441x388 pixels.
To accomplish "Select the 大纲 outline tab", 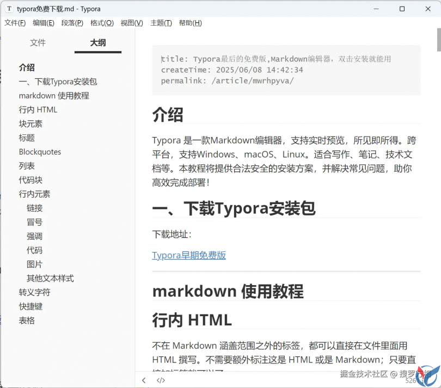I will (98, 42).
